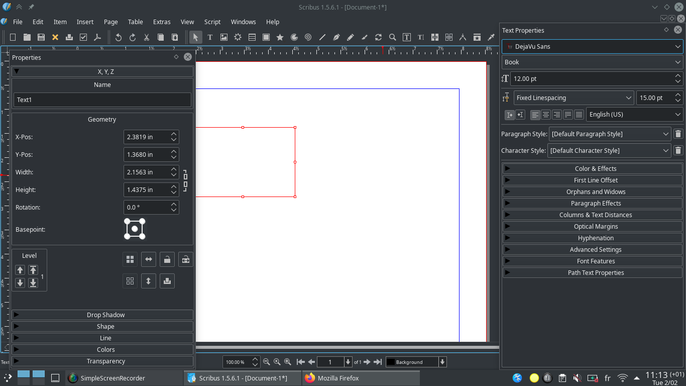Viewport: 686px width, 386px height.
Task: Remove the applied paragraph style
Action: [678, 134]
